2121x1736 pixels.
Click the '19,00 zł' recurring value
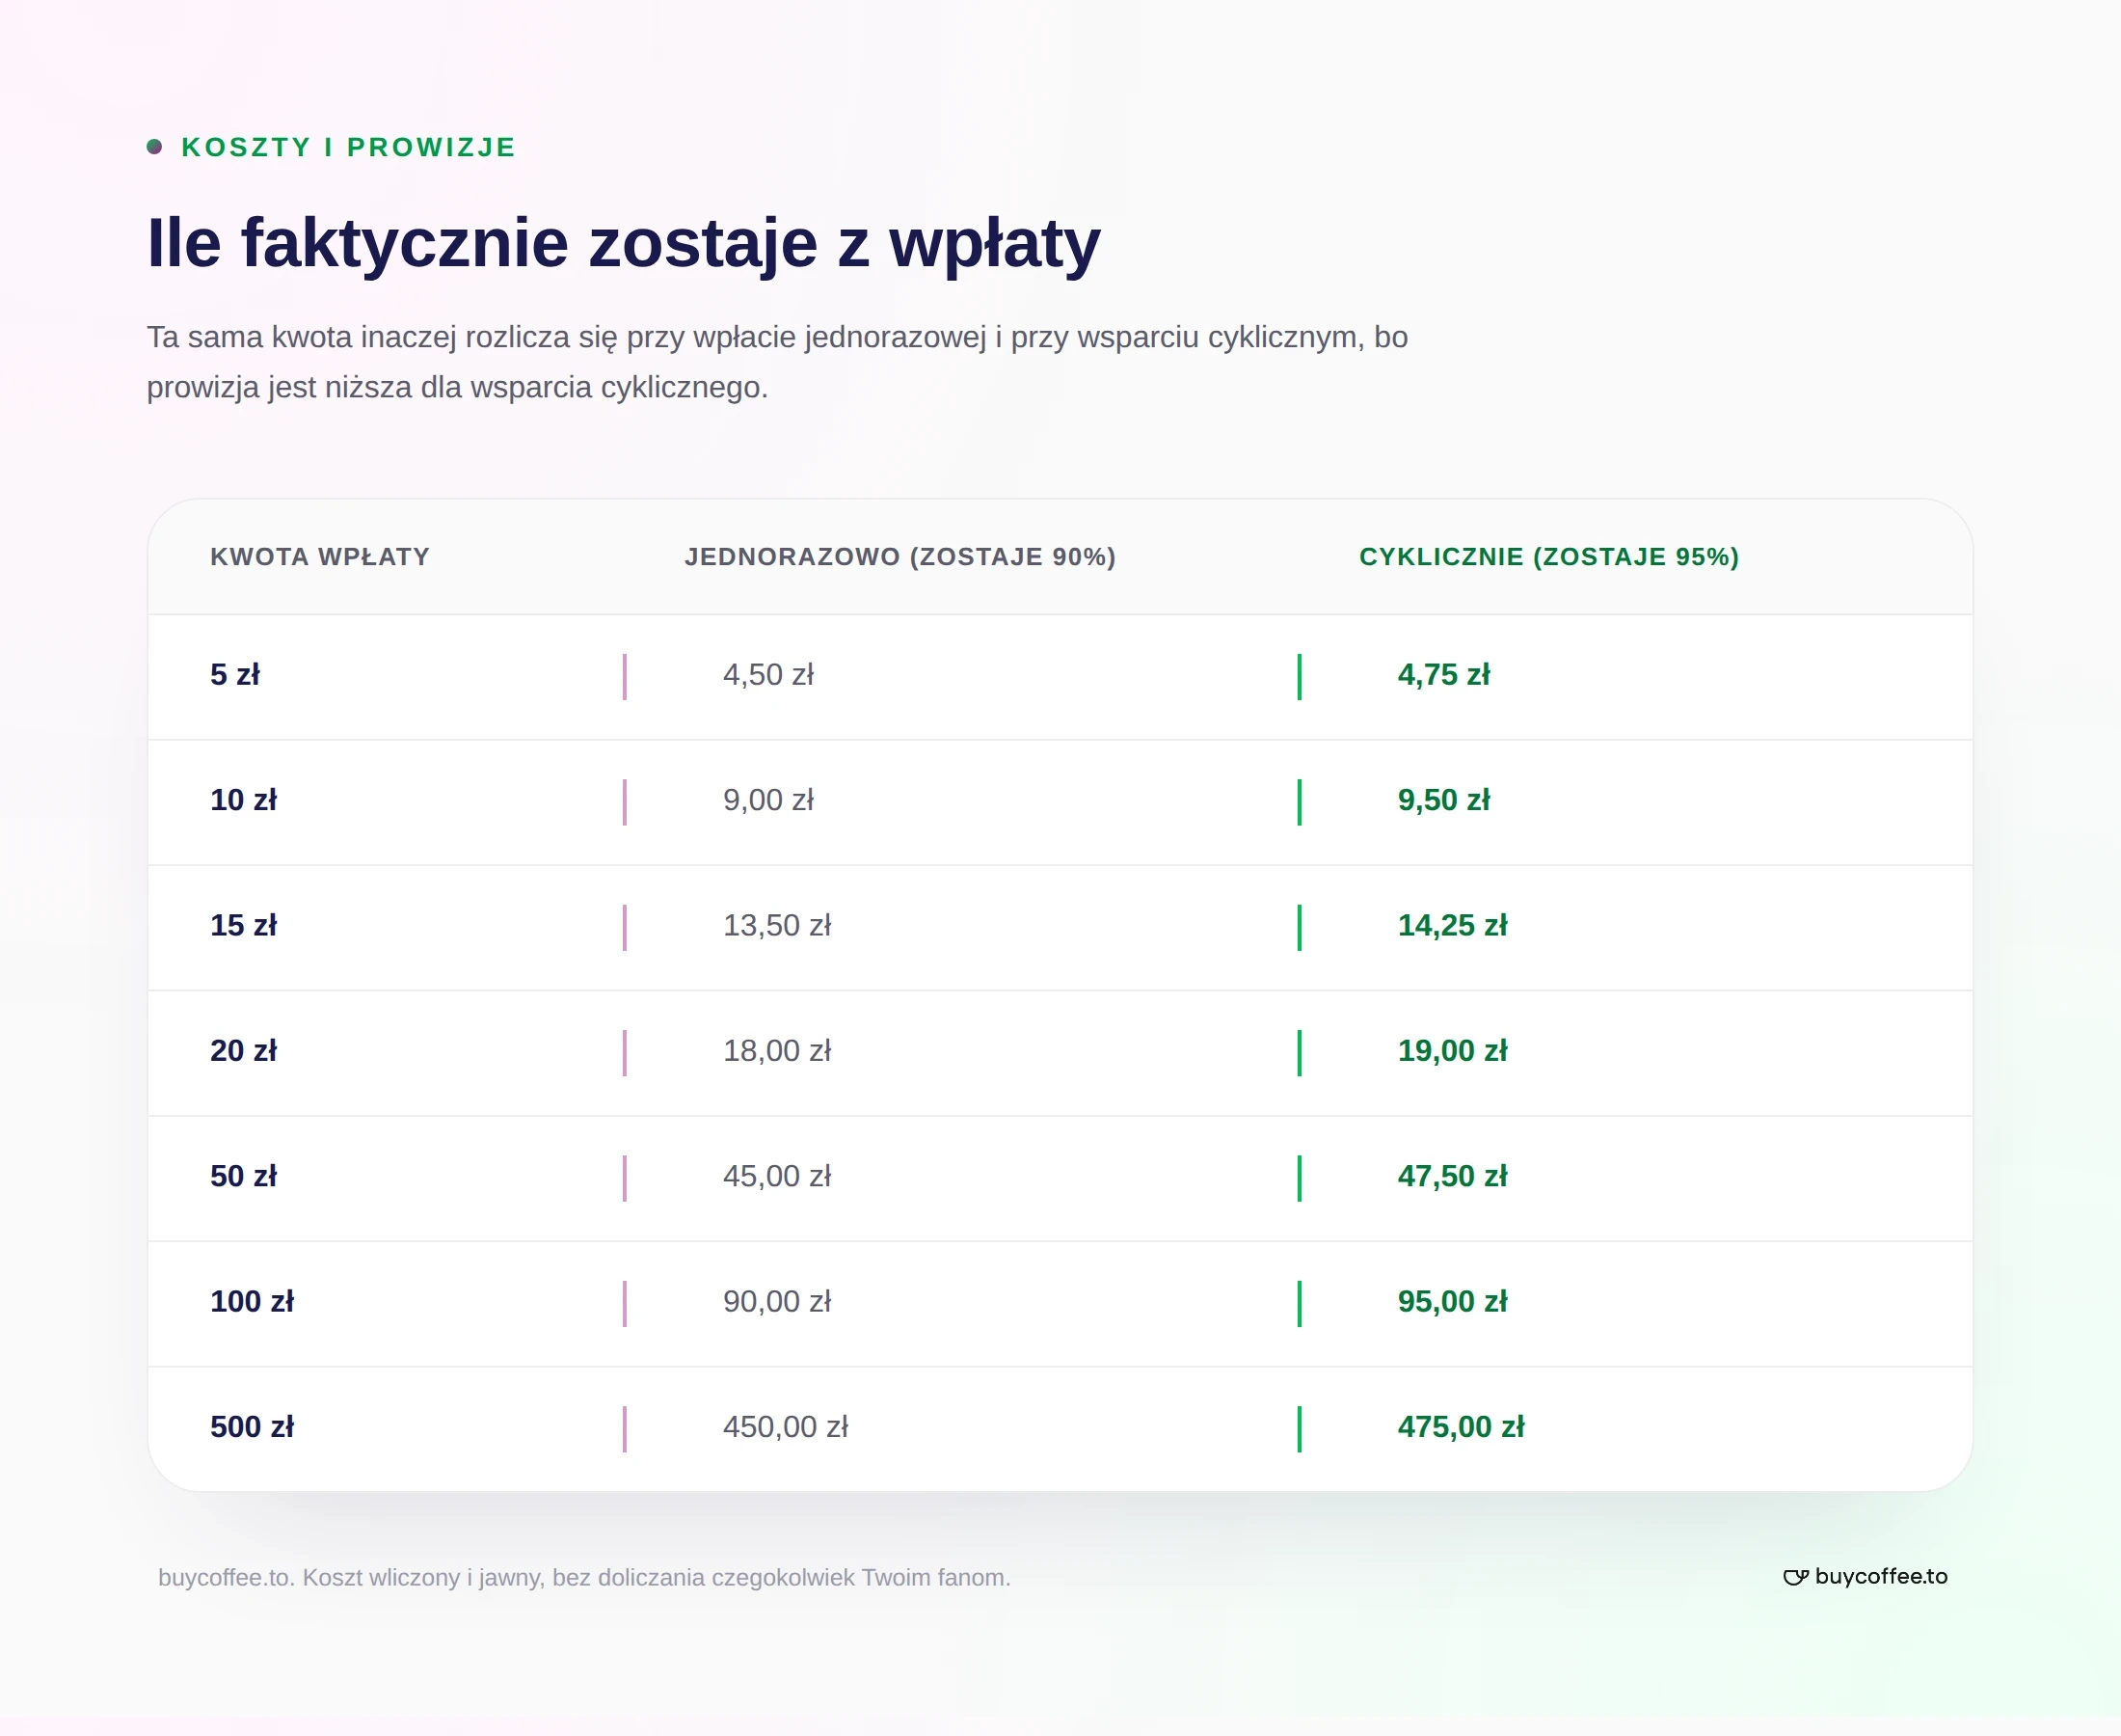(x=1452, y=1051)
